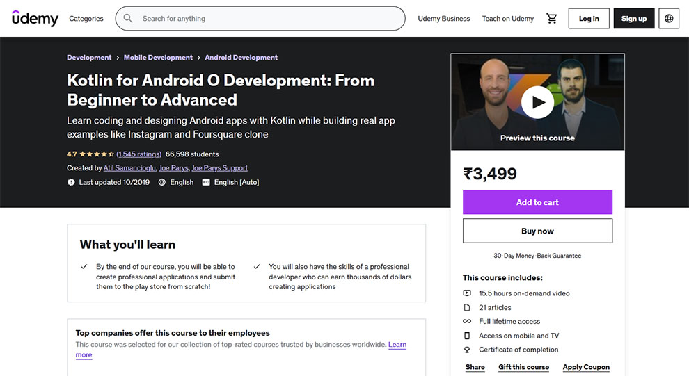This screenshot has height=376, width=689.
Task: Click the checkmark beside 'You will also have the skills'
Action: tap(257, 266)
